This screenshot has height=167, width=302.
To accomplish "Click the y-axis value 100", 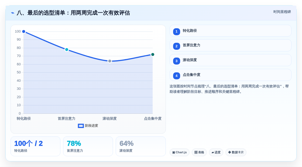I will click(18, 31).
